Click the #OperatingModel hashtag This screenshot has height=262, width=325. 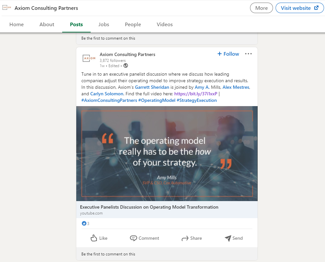pyautogui.click(x=157, y=101)
